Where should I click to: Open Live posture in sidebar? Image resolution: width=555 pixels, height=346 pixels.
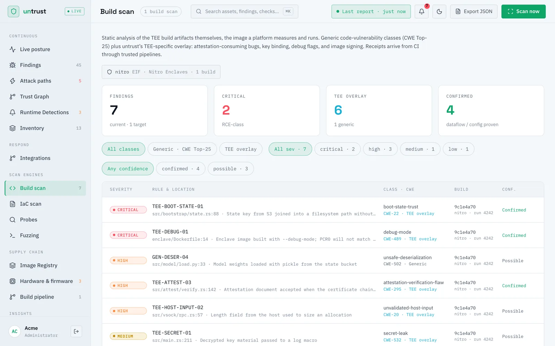(x=45, y=49)
